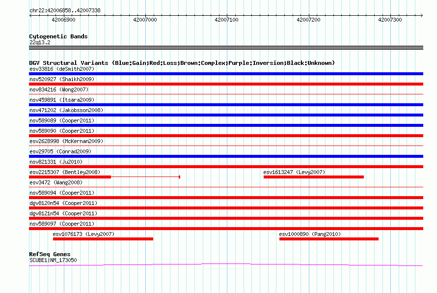Click the 42007200 ruler position label
Viewport: 437px width, 293px height.
point(308,20)
